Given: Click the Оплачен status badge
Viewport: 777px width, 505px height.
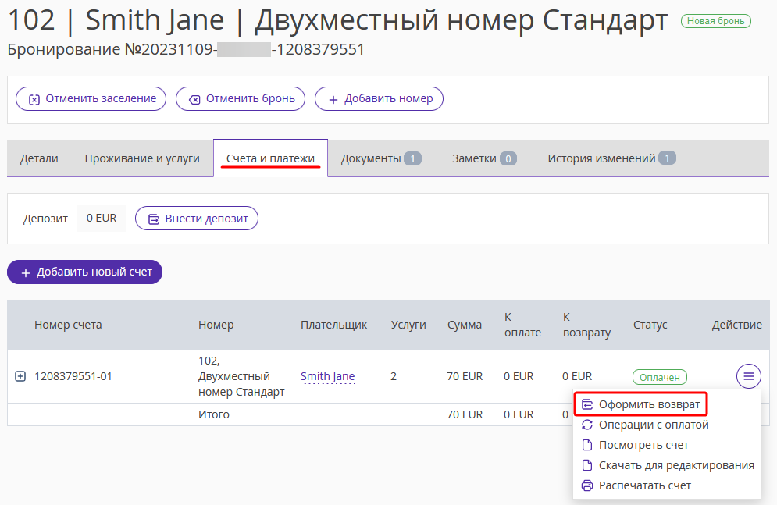Looking at the screenshot, I should click(x=660, y=377).
